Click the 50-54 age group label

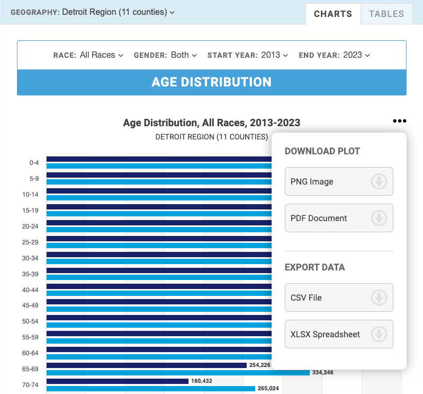tap(30, 321)
